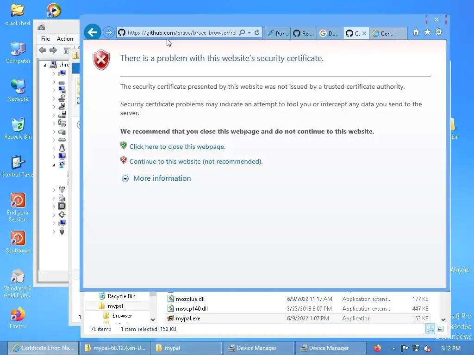The image size is (474, 355).
Task: Open the address bar autocomplete dropdown arrow
Action: [249, 33]
